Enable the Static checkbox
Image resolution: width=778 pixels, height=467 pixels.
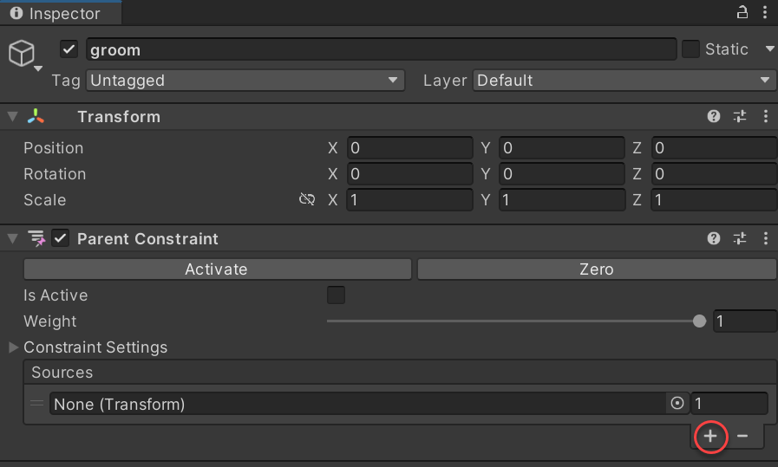[690, 49]
